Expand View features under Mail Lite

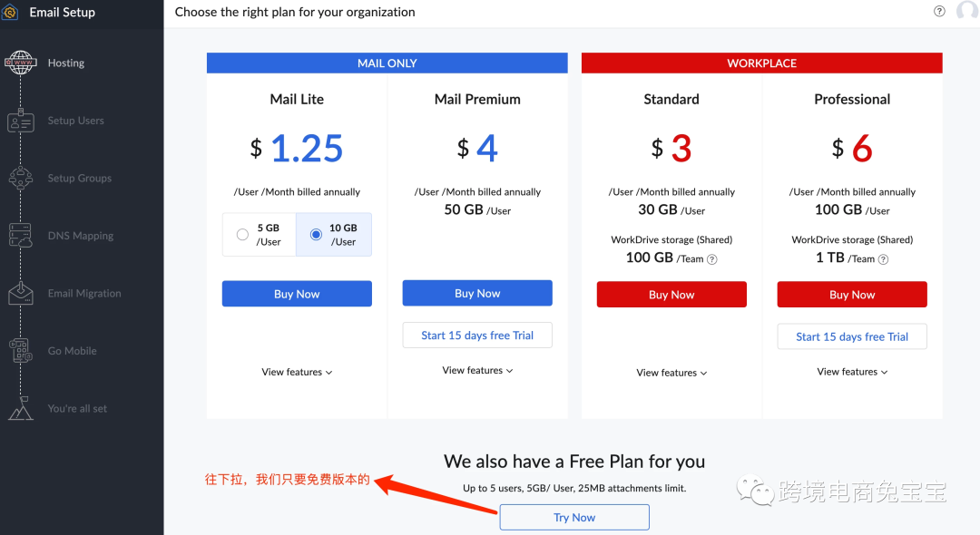[x=297, y=372]
